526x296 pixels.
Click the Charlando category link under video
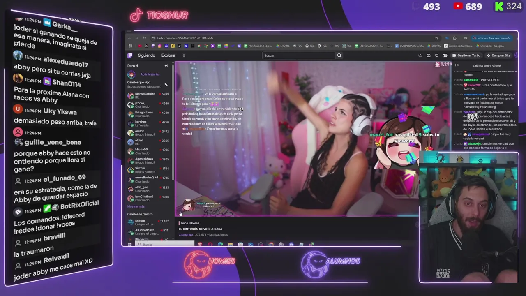(186, 235)
